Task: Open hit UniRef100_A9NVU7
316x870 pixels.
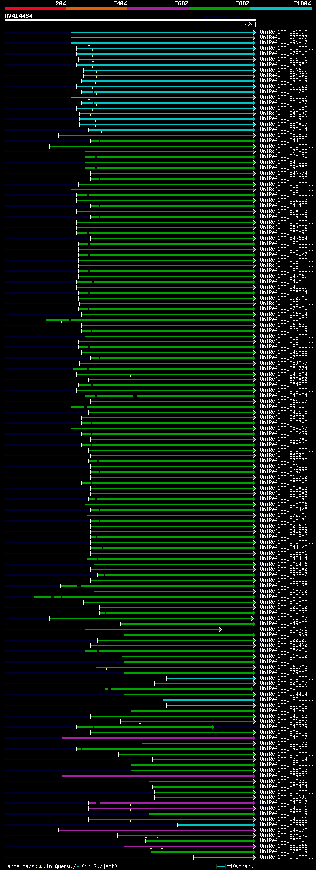Action: pyautogui.click(x=283, y=43)
